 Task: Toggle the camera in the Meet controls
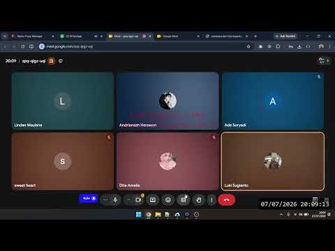pos(138,200)
